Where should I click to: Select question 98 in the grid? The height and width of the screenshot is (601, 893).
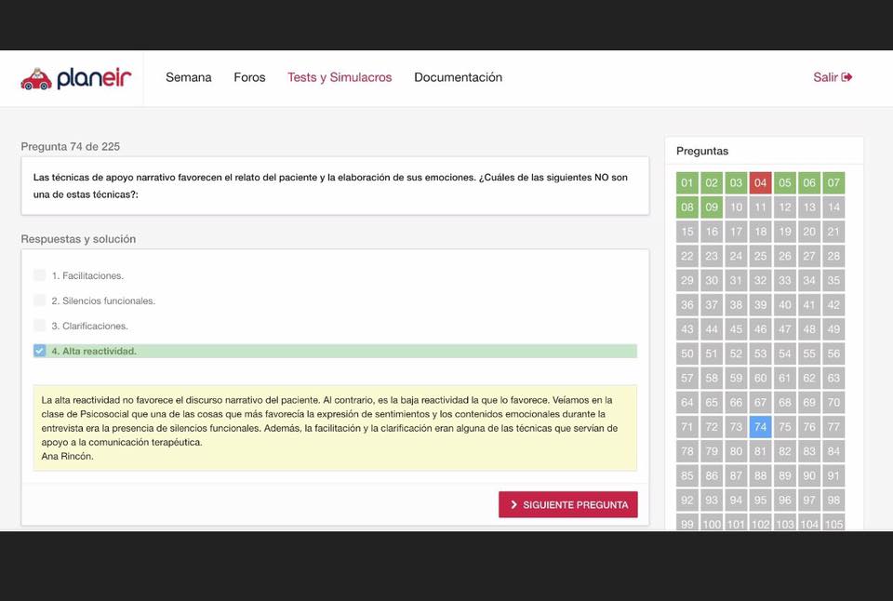833,501
